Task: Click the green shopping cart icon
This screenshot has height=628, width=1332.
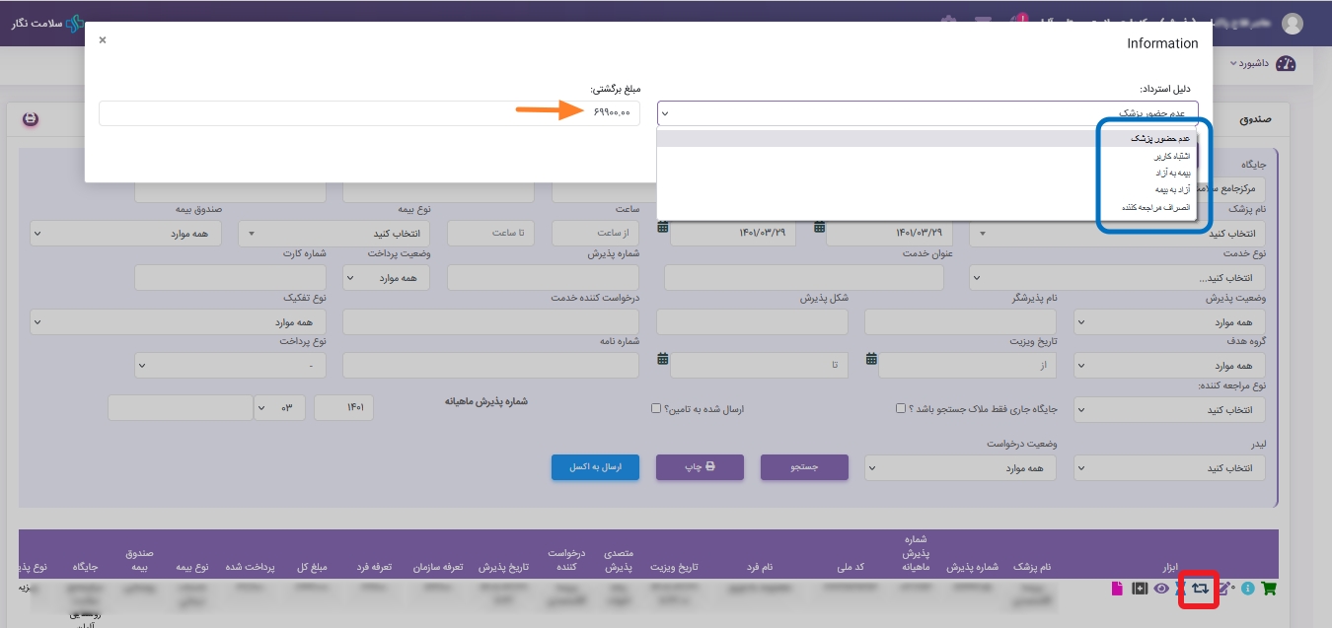Action: [x=1269, y=589]
